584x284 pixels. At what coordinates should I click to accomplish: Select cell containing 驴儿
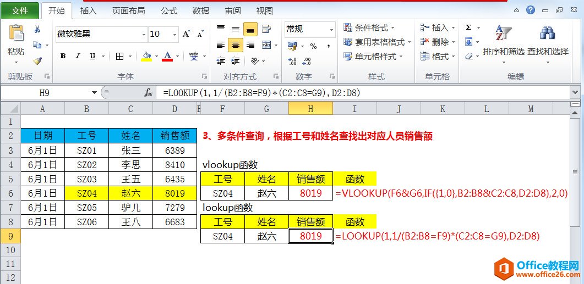pos(131,207)
